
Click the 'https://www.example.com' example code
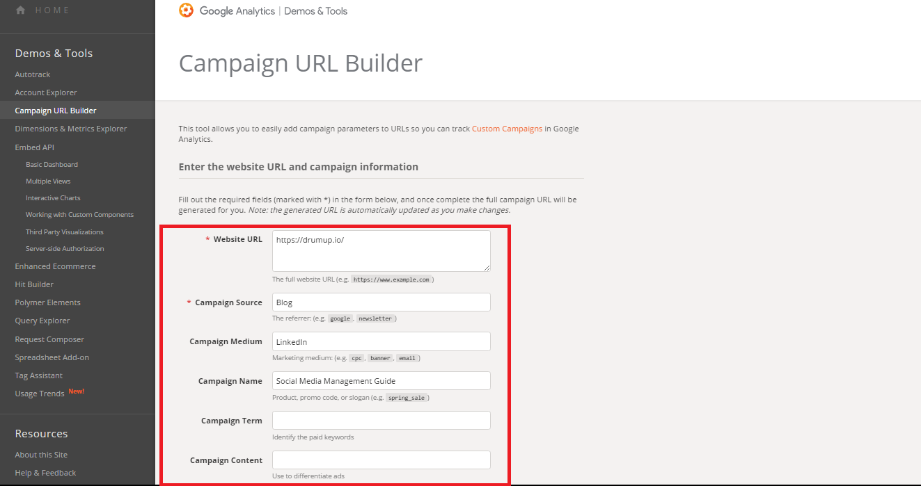click(x=393, y=280)
